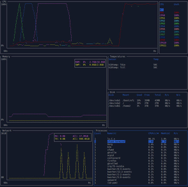
Task: Select the irq/75-nvidia process row
Action: click(x=137, y=166)
